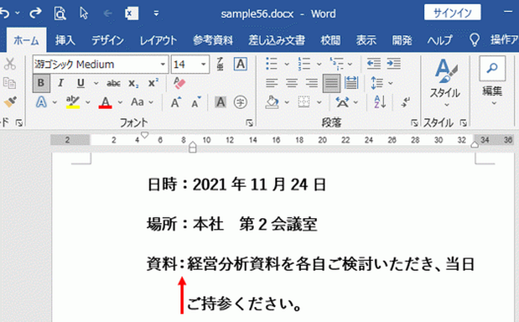Click the Numbering list icon

pyautogui.click(x=304, y=63)
